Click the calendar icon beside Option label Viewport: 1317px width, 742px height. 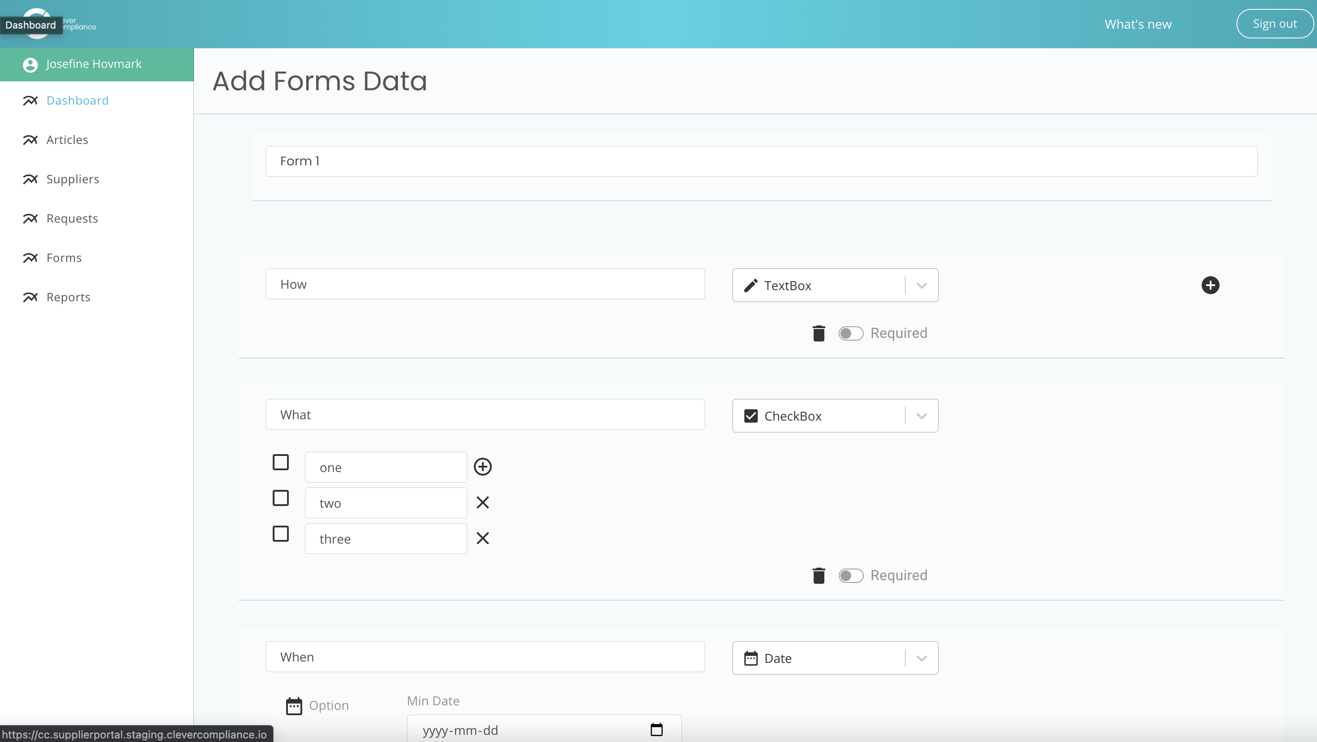pyautogui.click(x=294, y=706)
